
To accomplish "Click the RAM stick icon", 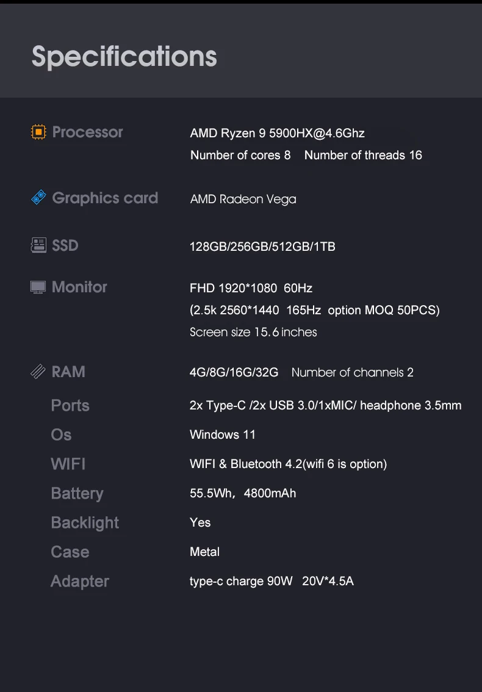I will point(38,372).
